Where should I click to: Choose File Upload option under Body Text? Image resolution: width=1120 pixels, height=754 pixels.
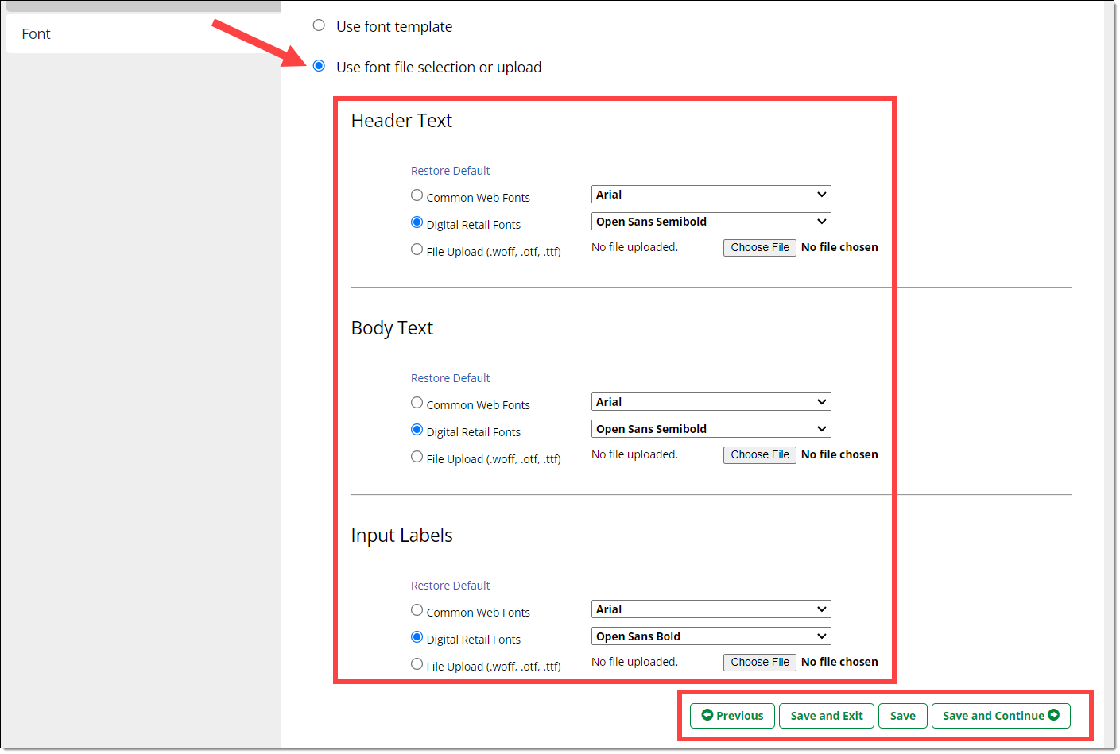click(417, 457)
